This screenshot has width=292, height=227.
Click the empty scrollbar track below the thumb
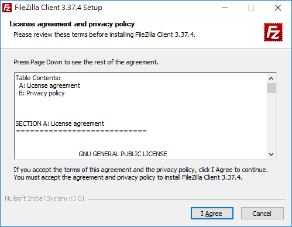click(x=271, y=122)
